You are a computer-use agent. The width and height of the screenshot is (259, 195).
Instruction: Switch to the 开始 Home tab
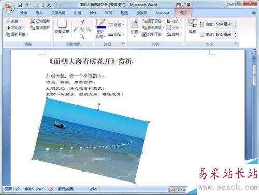[24, 13]
